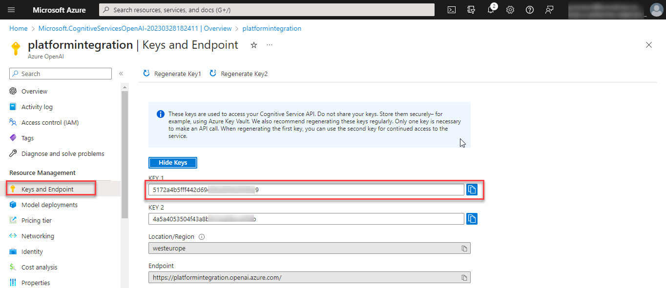Open the Directories and subscriptions filter icon
This screenshot has width=666, height=288.
[x=471, y=10]
